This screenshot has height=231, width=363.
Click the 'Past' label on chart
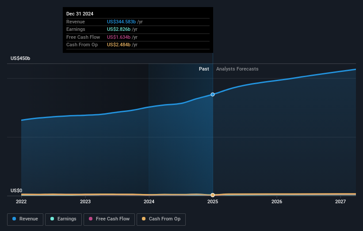(x=204, y=69)
